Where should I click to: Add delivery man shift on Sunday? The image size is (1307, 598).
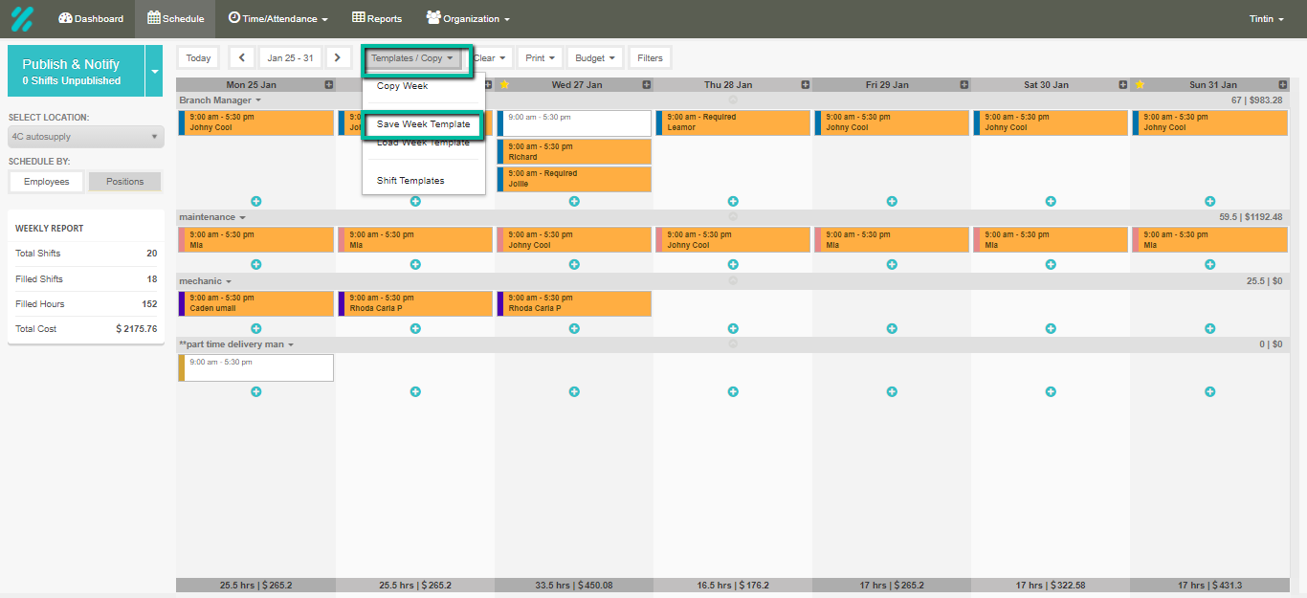[1209, 391]
